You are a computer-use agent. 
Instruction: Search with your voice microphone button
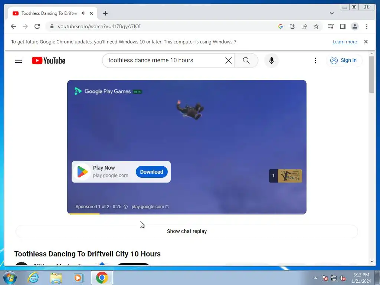point(271,60)
